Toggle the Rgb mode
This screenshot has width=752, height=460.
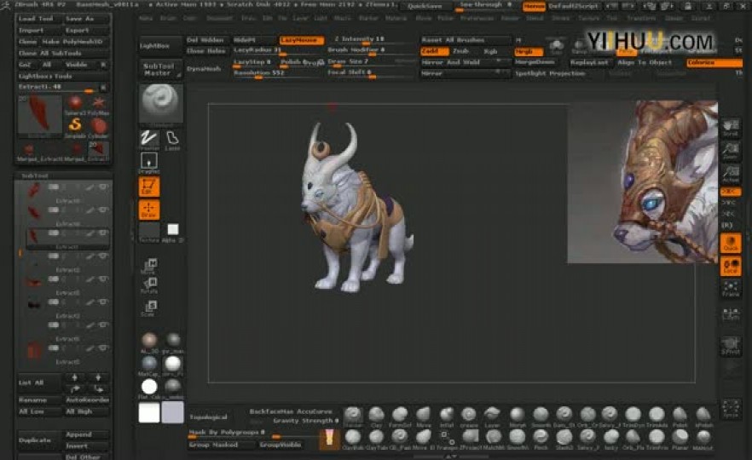click(x=490, y=51)
